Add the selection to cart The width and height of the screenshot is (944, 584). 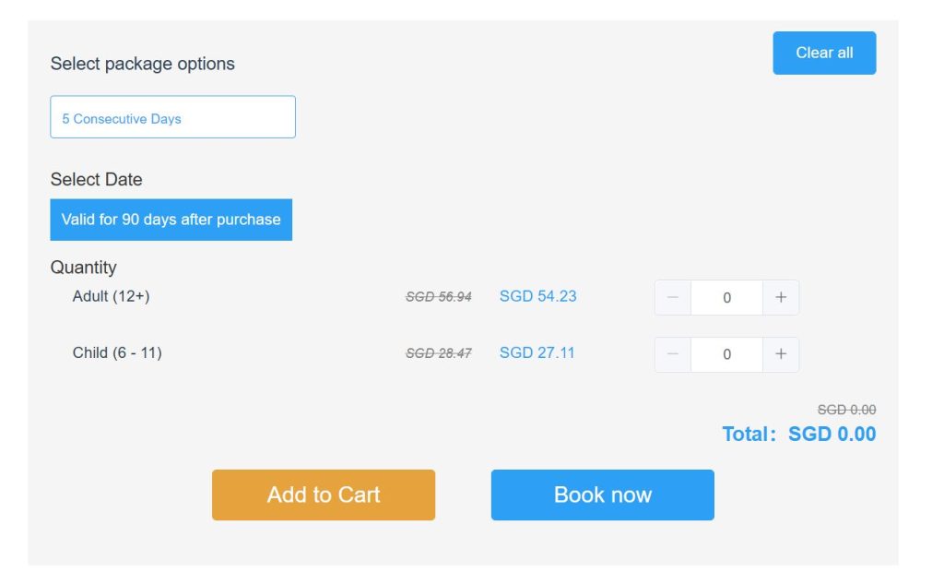click(x=324, y=495)
